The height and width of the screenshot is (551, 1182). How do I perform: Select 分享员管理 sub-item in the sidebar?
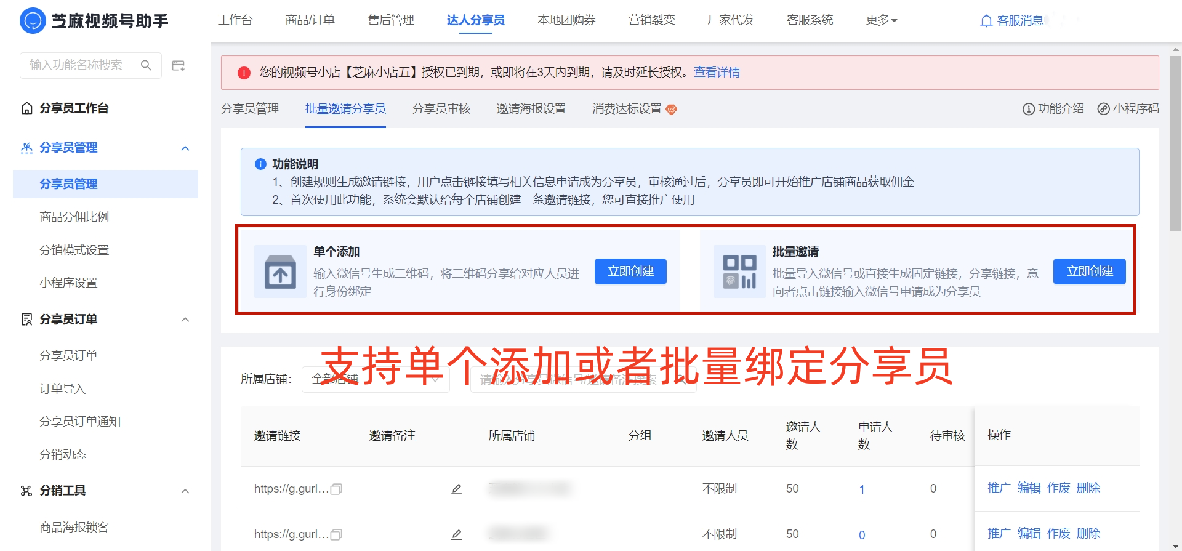105,184
